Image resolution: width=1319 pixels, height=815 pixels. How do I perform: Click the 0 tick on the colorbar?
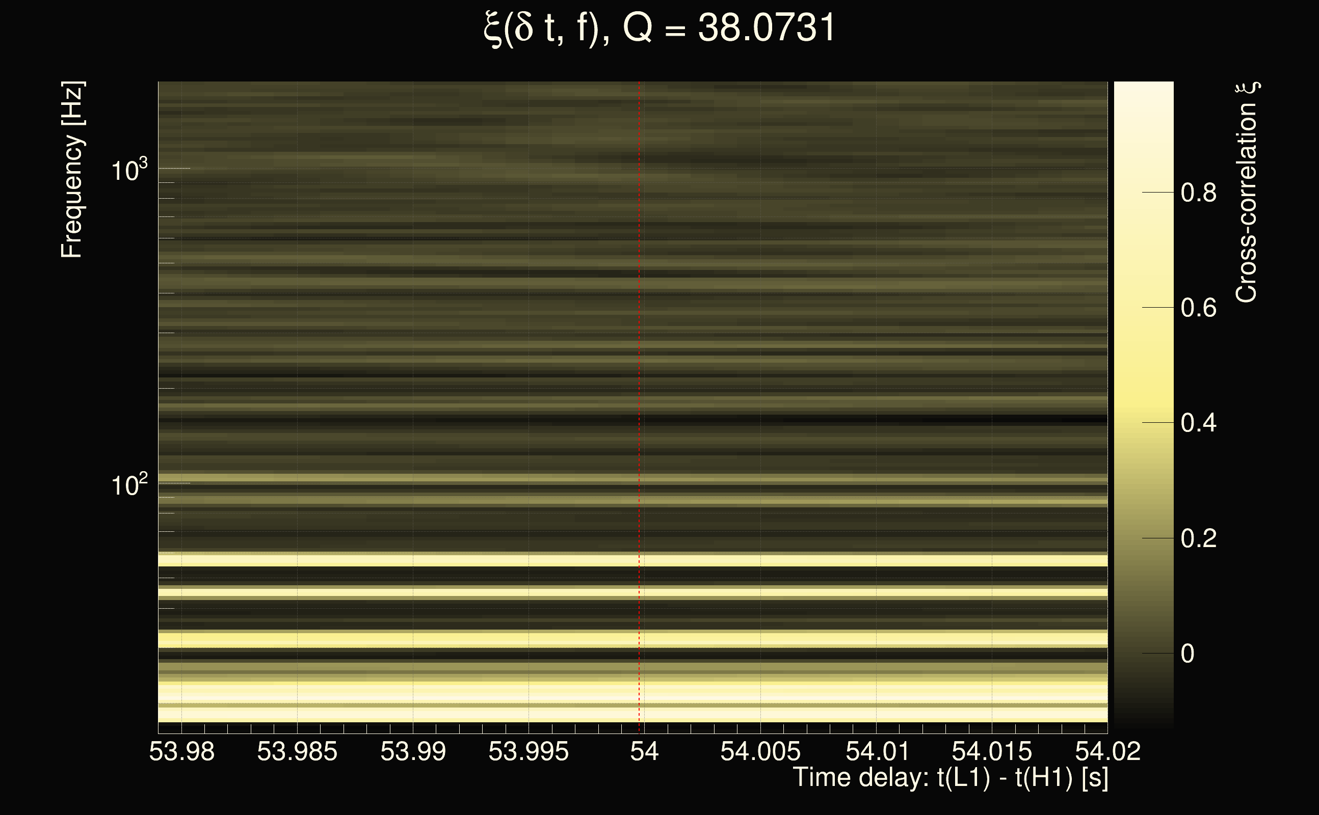pos(1188,654)
